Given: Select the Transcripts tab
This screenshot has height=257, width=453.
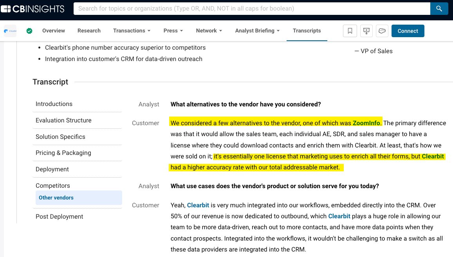Looking at the screenshot, I should click(307, 31).
